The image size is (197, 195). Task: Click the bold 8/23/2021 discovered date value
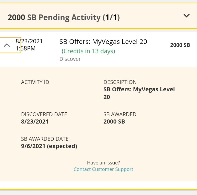pos(35,122)
